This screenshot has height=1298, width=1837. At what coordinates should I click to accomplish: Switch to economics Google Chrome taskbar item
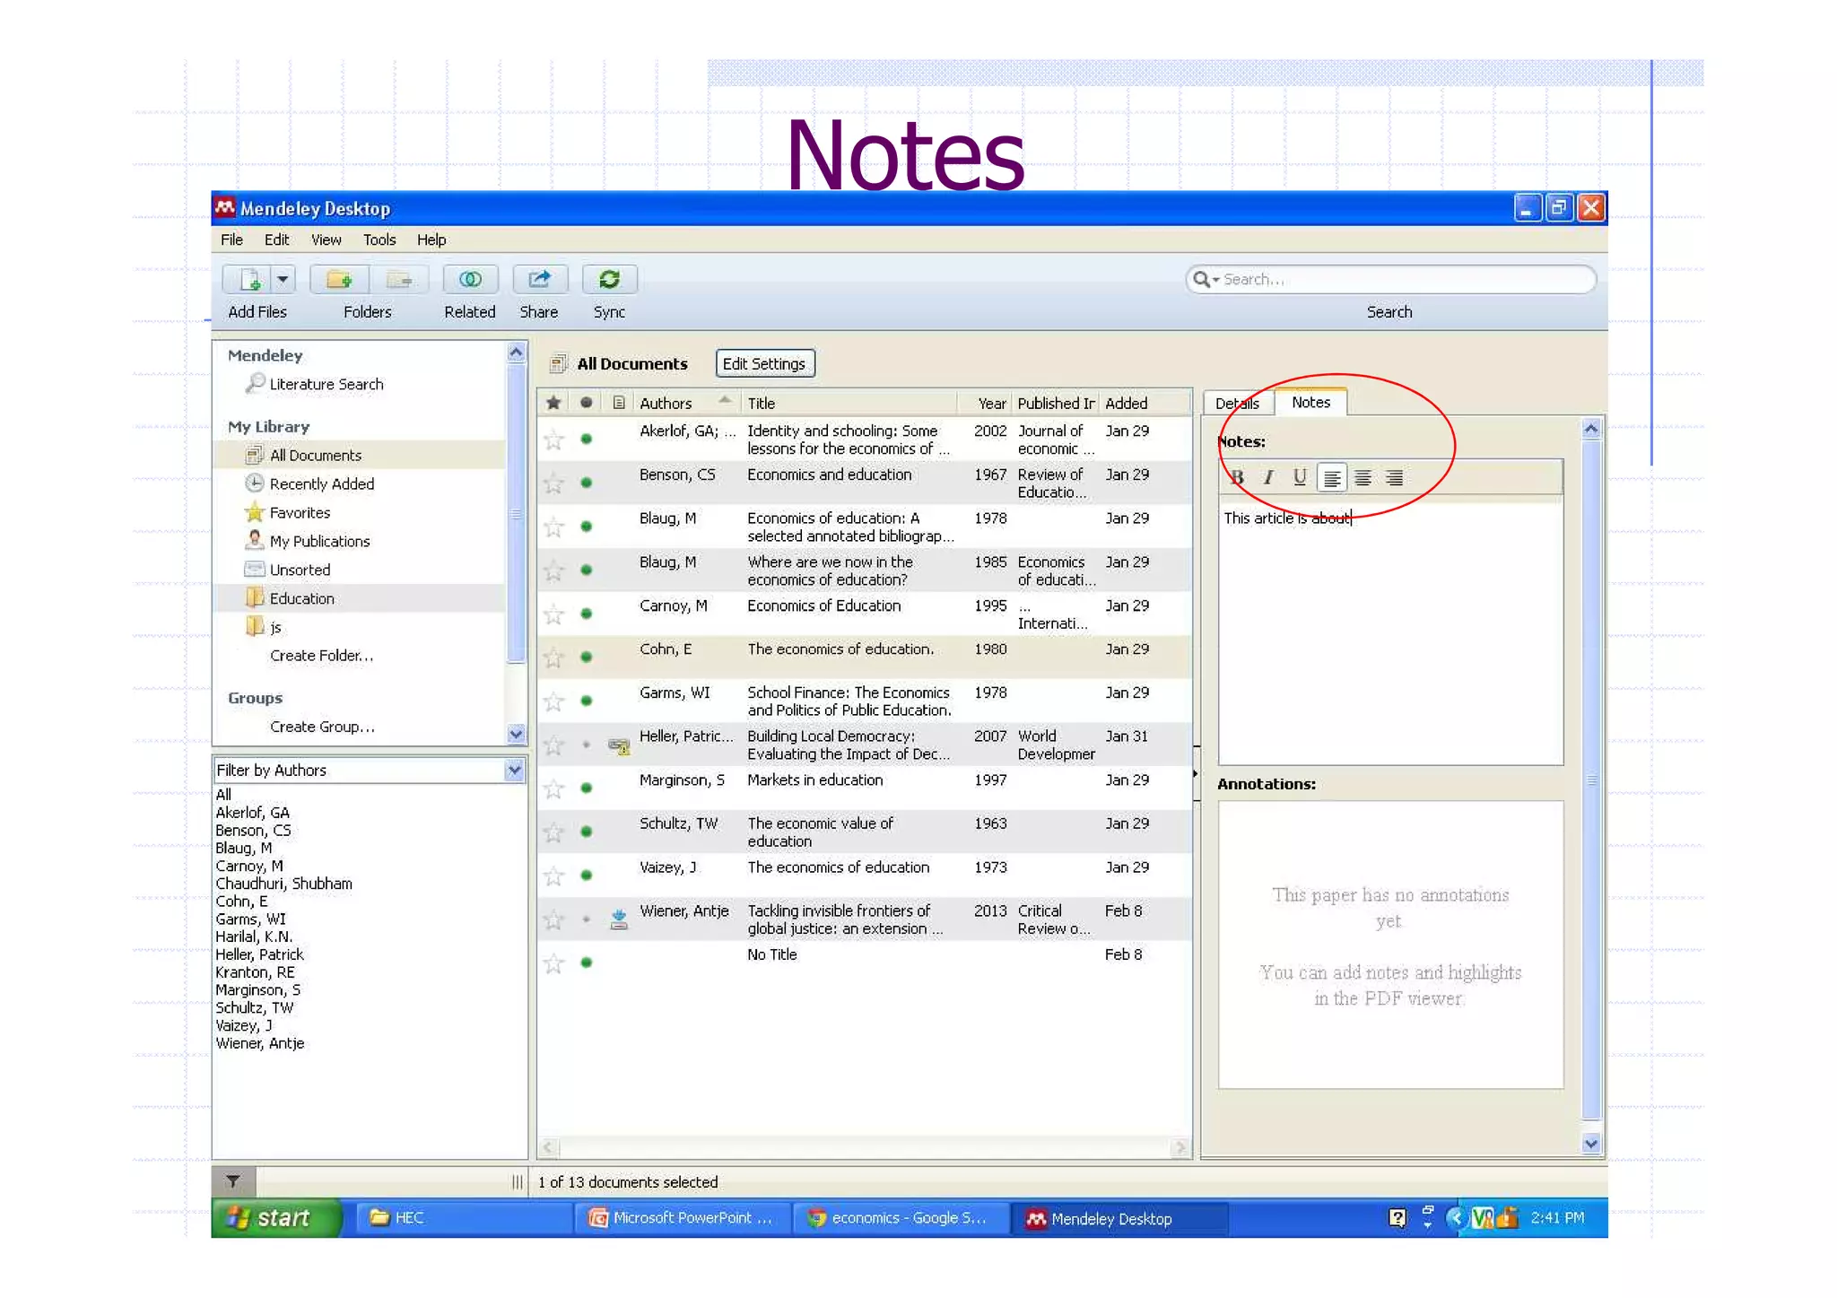[900, 1218]
